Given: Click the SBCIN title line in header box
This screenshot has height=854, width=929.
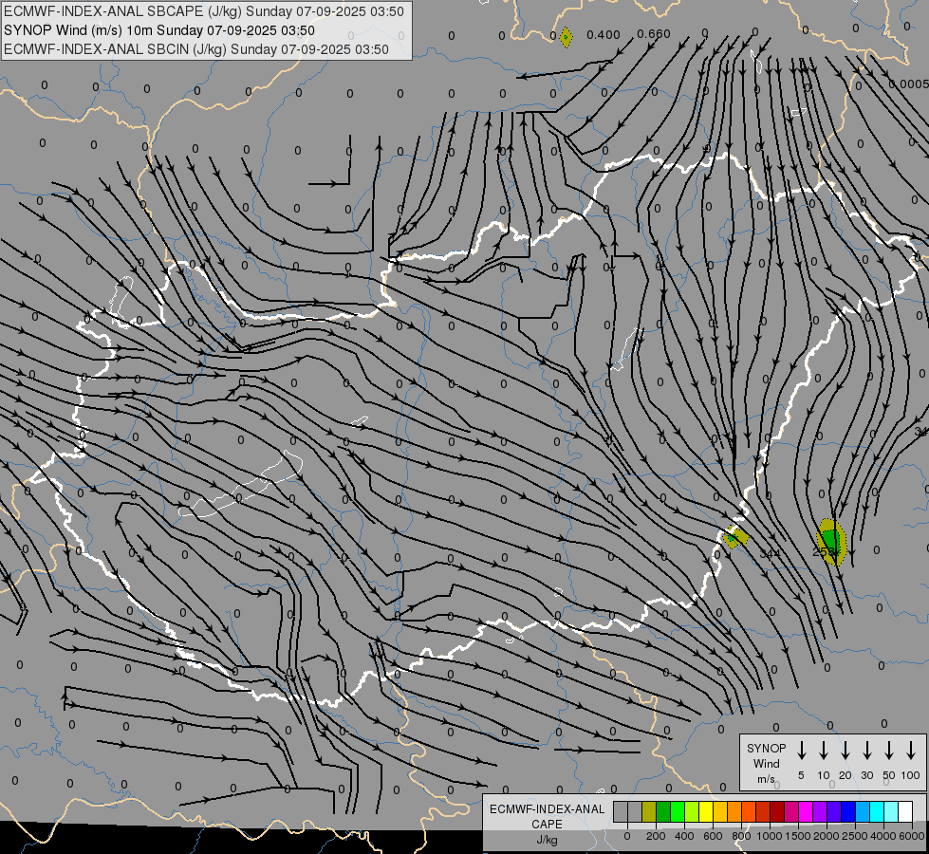Looking at the screenshot, I should click(196, 49).
